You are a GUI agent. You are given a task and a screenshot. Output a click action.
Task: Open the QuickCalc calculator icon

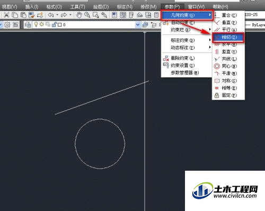click(156, 15)
